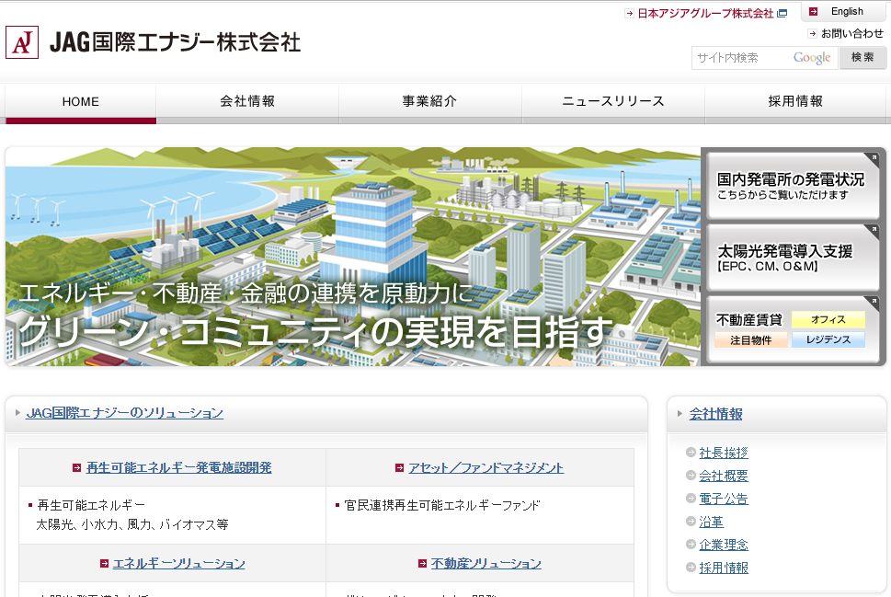Focus the サイト内検索 search field
The image size is (891, 597).
(764, 57)
